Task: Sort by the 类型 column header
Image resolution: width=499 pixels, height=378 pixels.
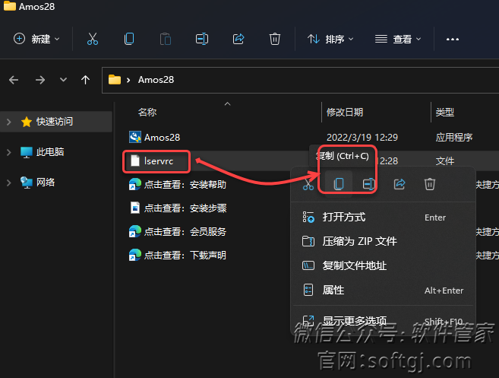Action: [x=444, y=112]
